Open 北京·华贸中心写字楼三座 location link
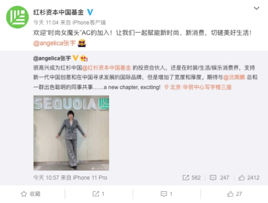268x203 pixels. 198,87
